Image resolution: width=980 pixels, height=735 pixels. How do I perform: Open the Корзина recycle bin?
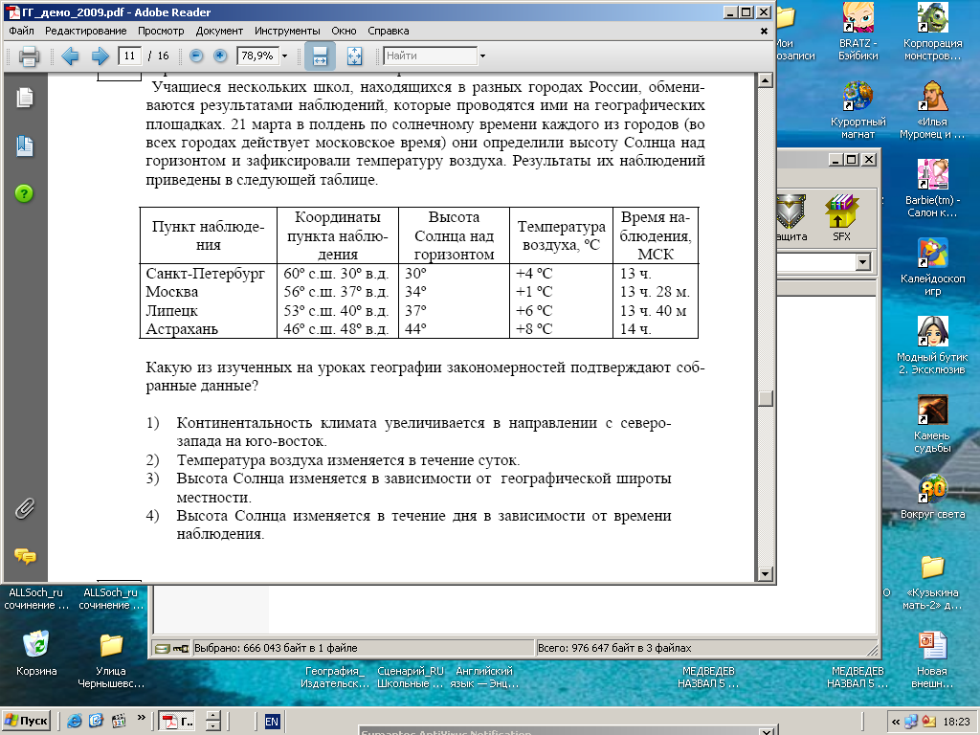36,653
